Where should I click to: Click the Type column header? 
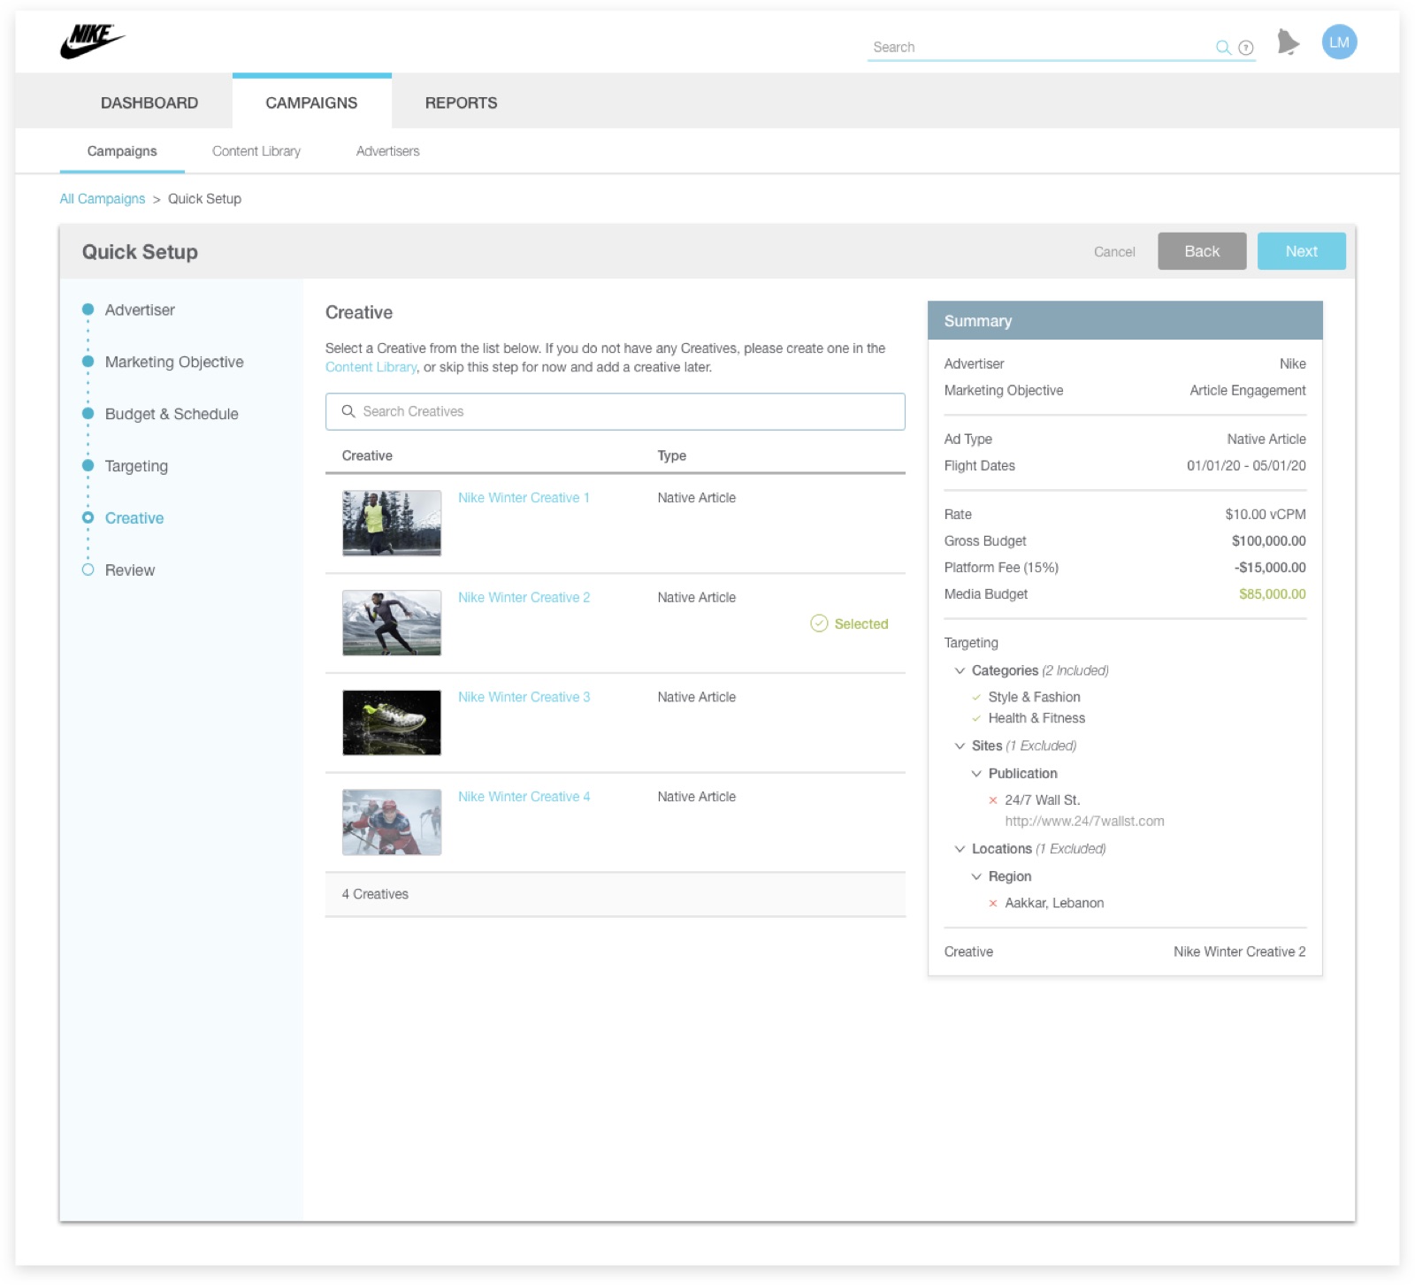672,455
